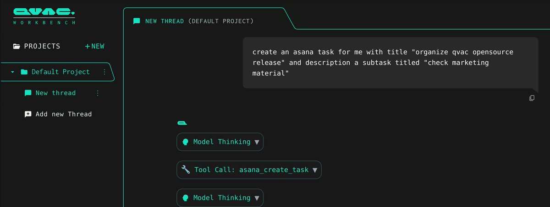Click the thread header chat bubble icon

pyautogui.click(x=137, y=21)
